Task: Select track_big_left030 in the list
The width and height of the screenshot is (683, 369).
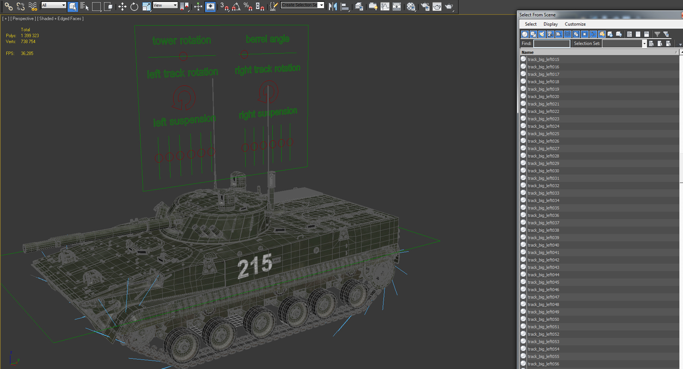Action: coord(599,171)
